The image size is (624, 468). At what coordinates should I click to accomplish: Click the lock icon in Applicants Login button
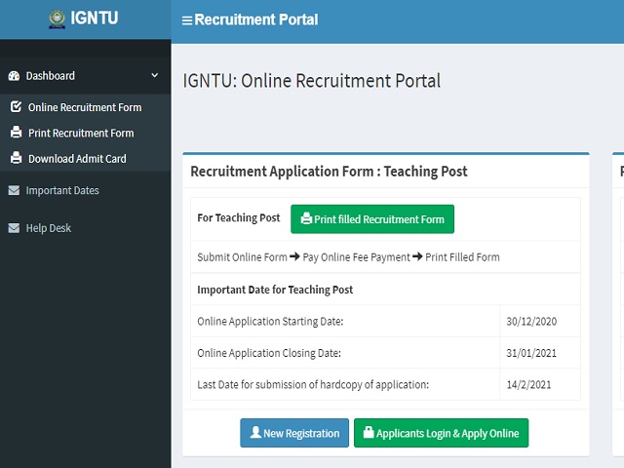369,432
